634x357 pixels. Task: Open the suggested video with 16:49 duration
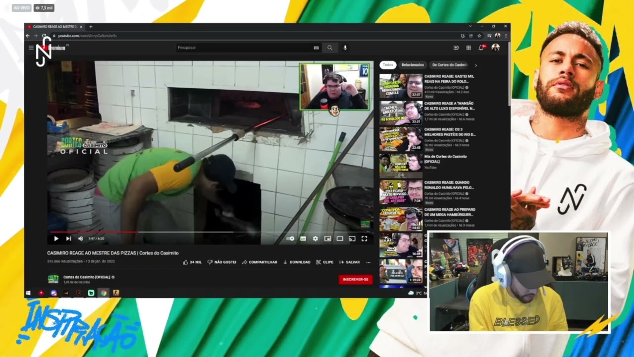click(x=401, y=245)
